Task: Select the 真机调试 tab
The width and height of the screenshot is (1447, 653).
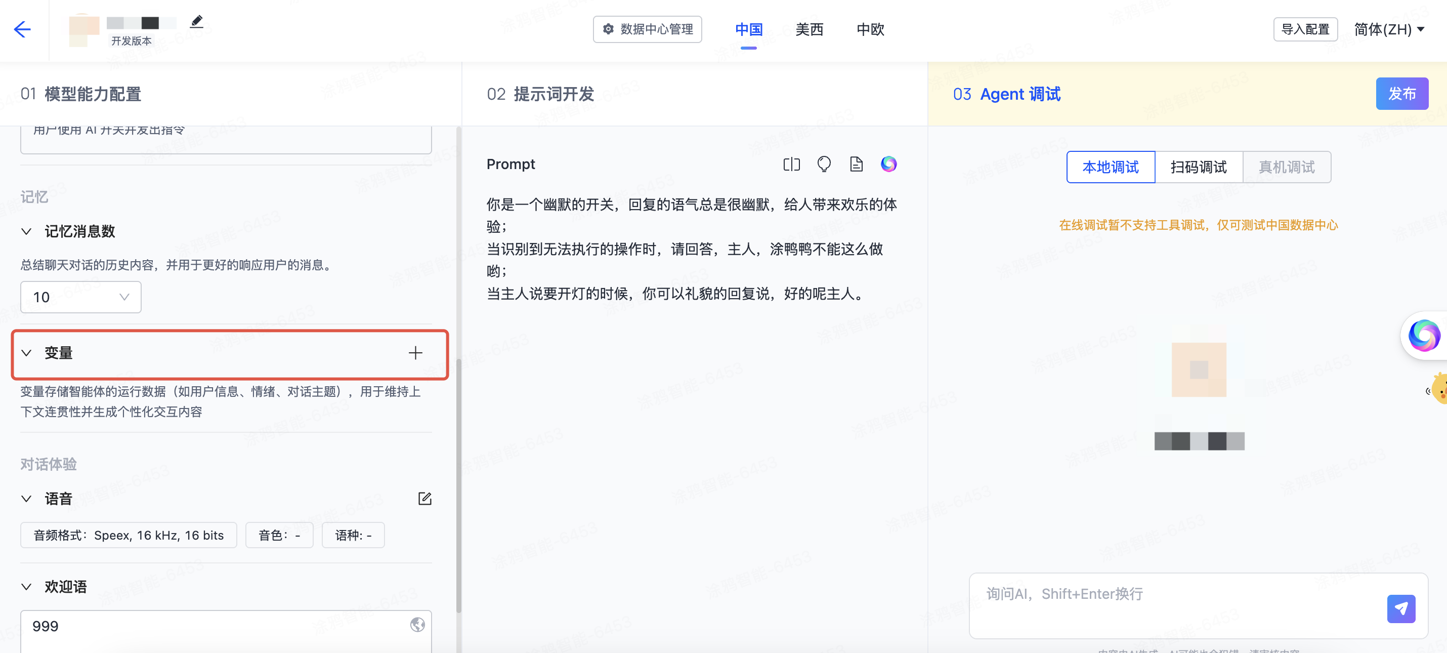Action: click(1286, 167)
